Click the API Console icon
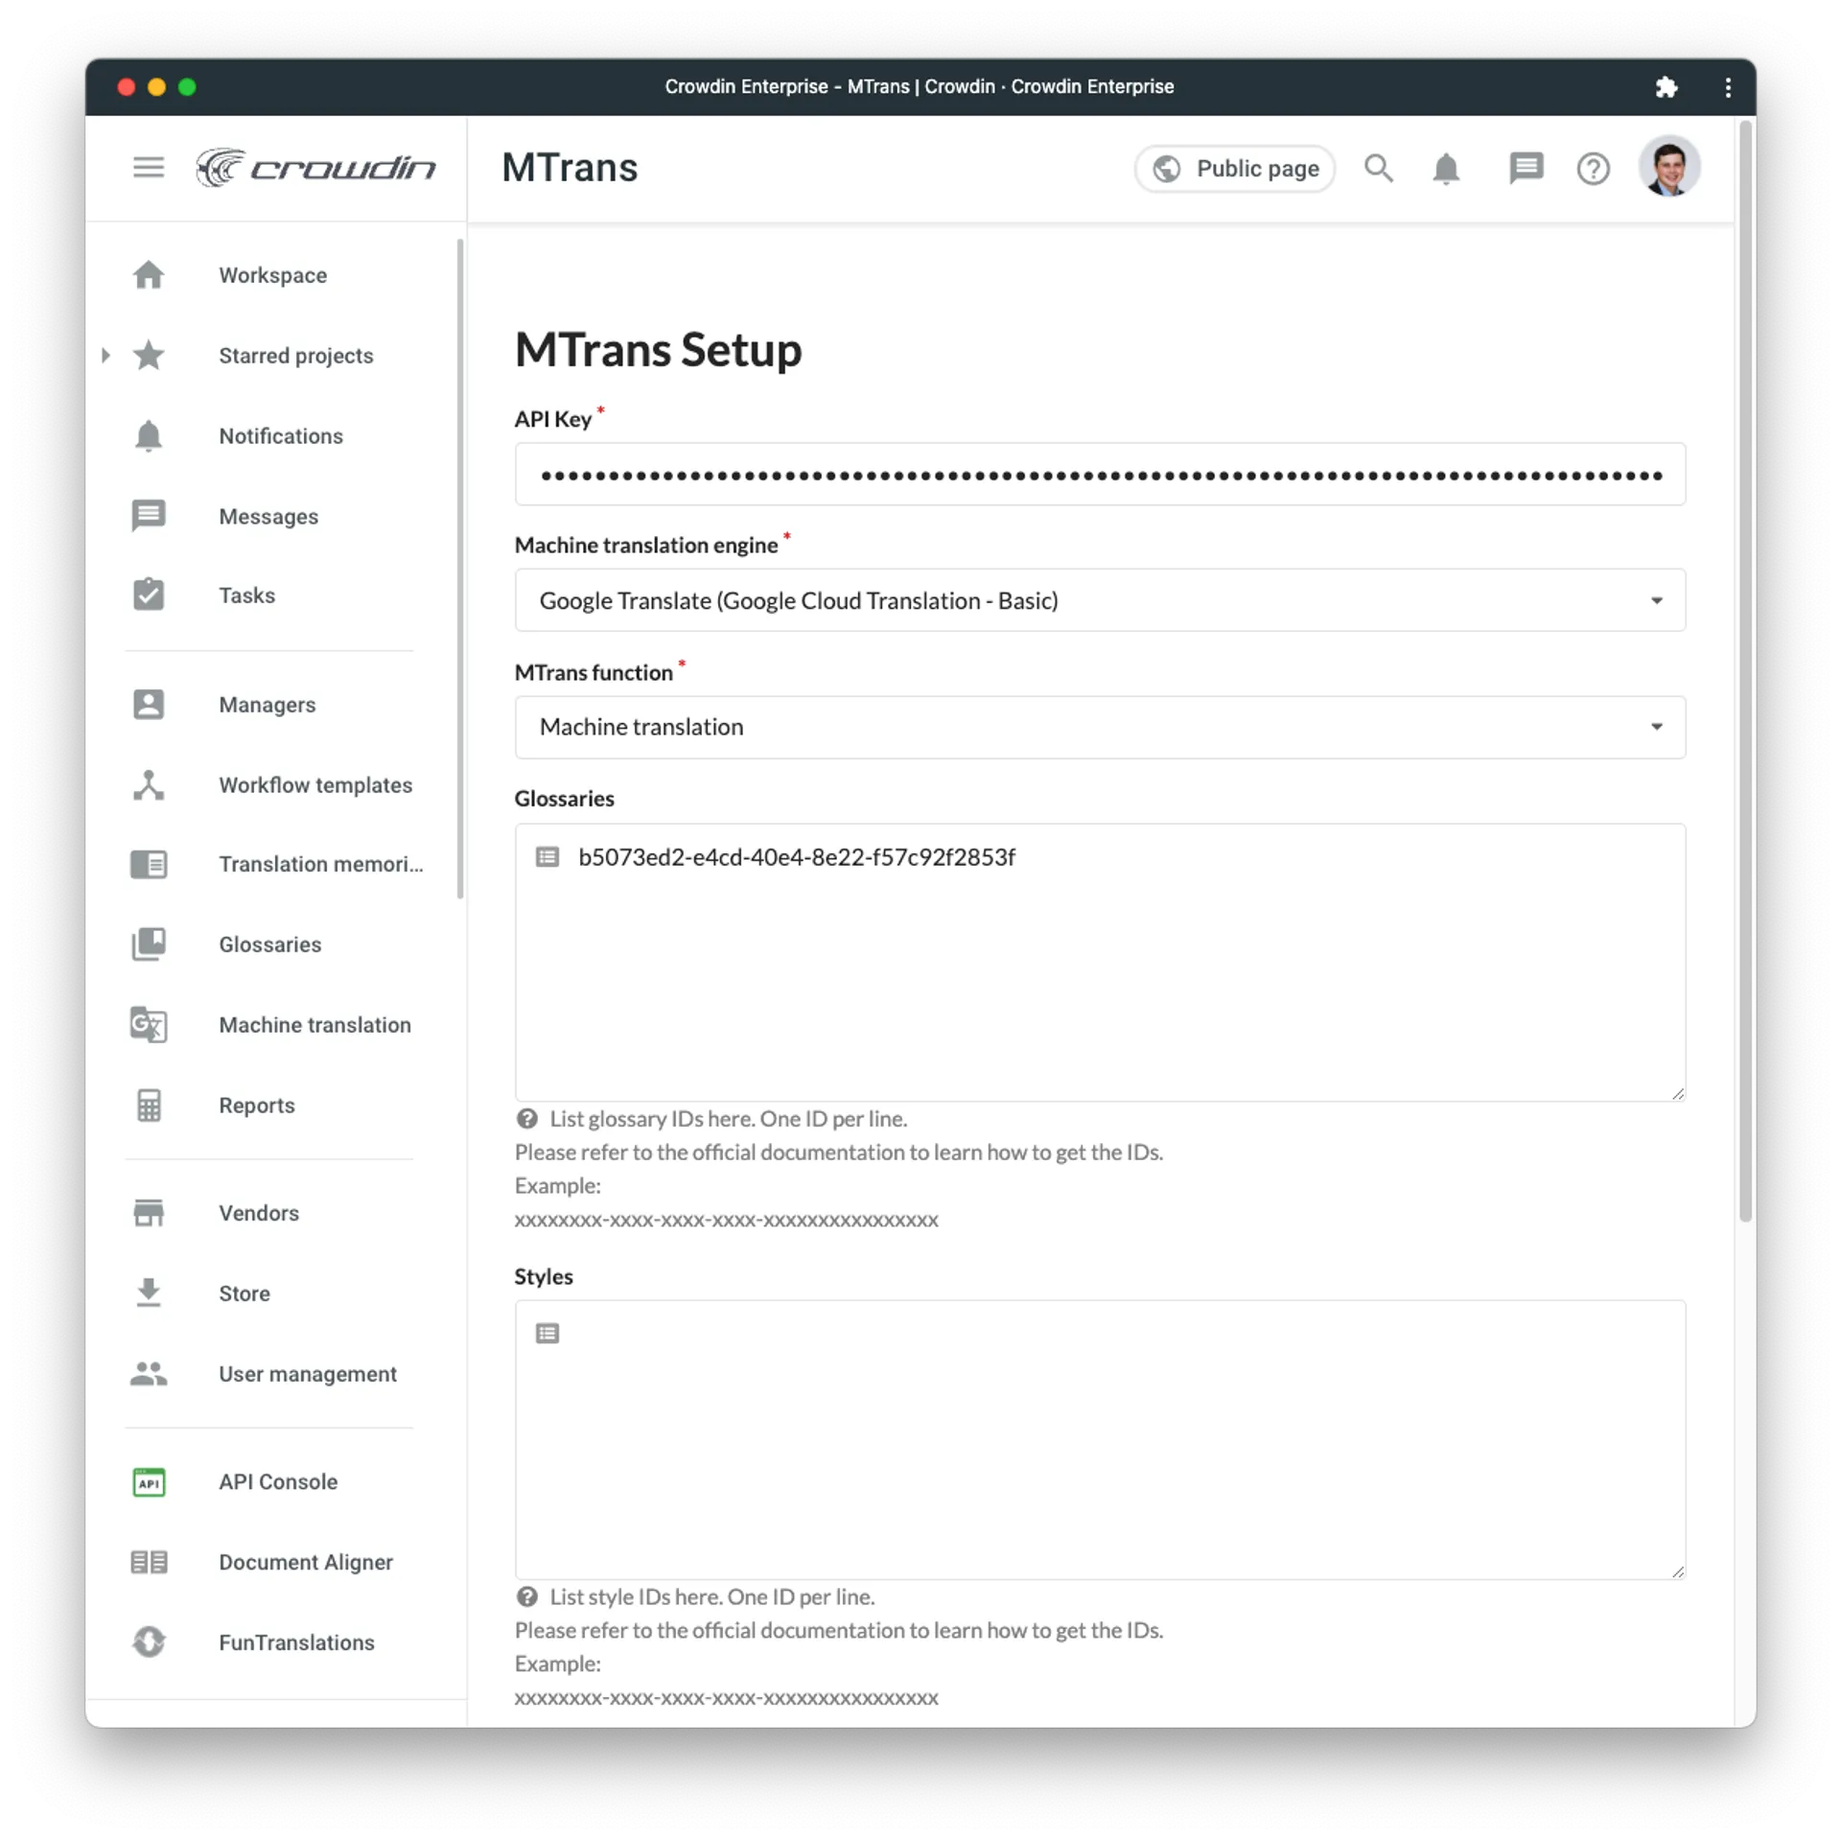 tap(149, 1481)
